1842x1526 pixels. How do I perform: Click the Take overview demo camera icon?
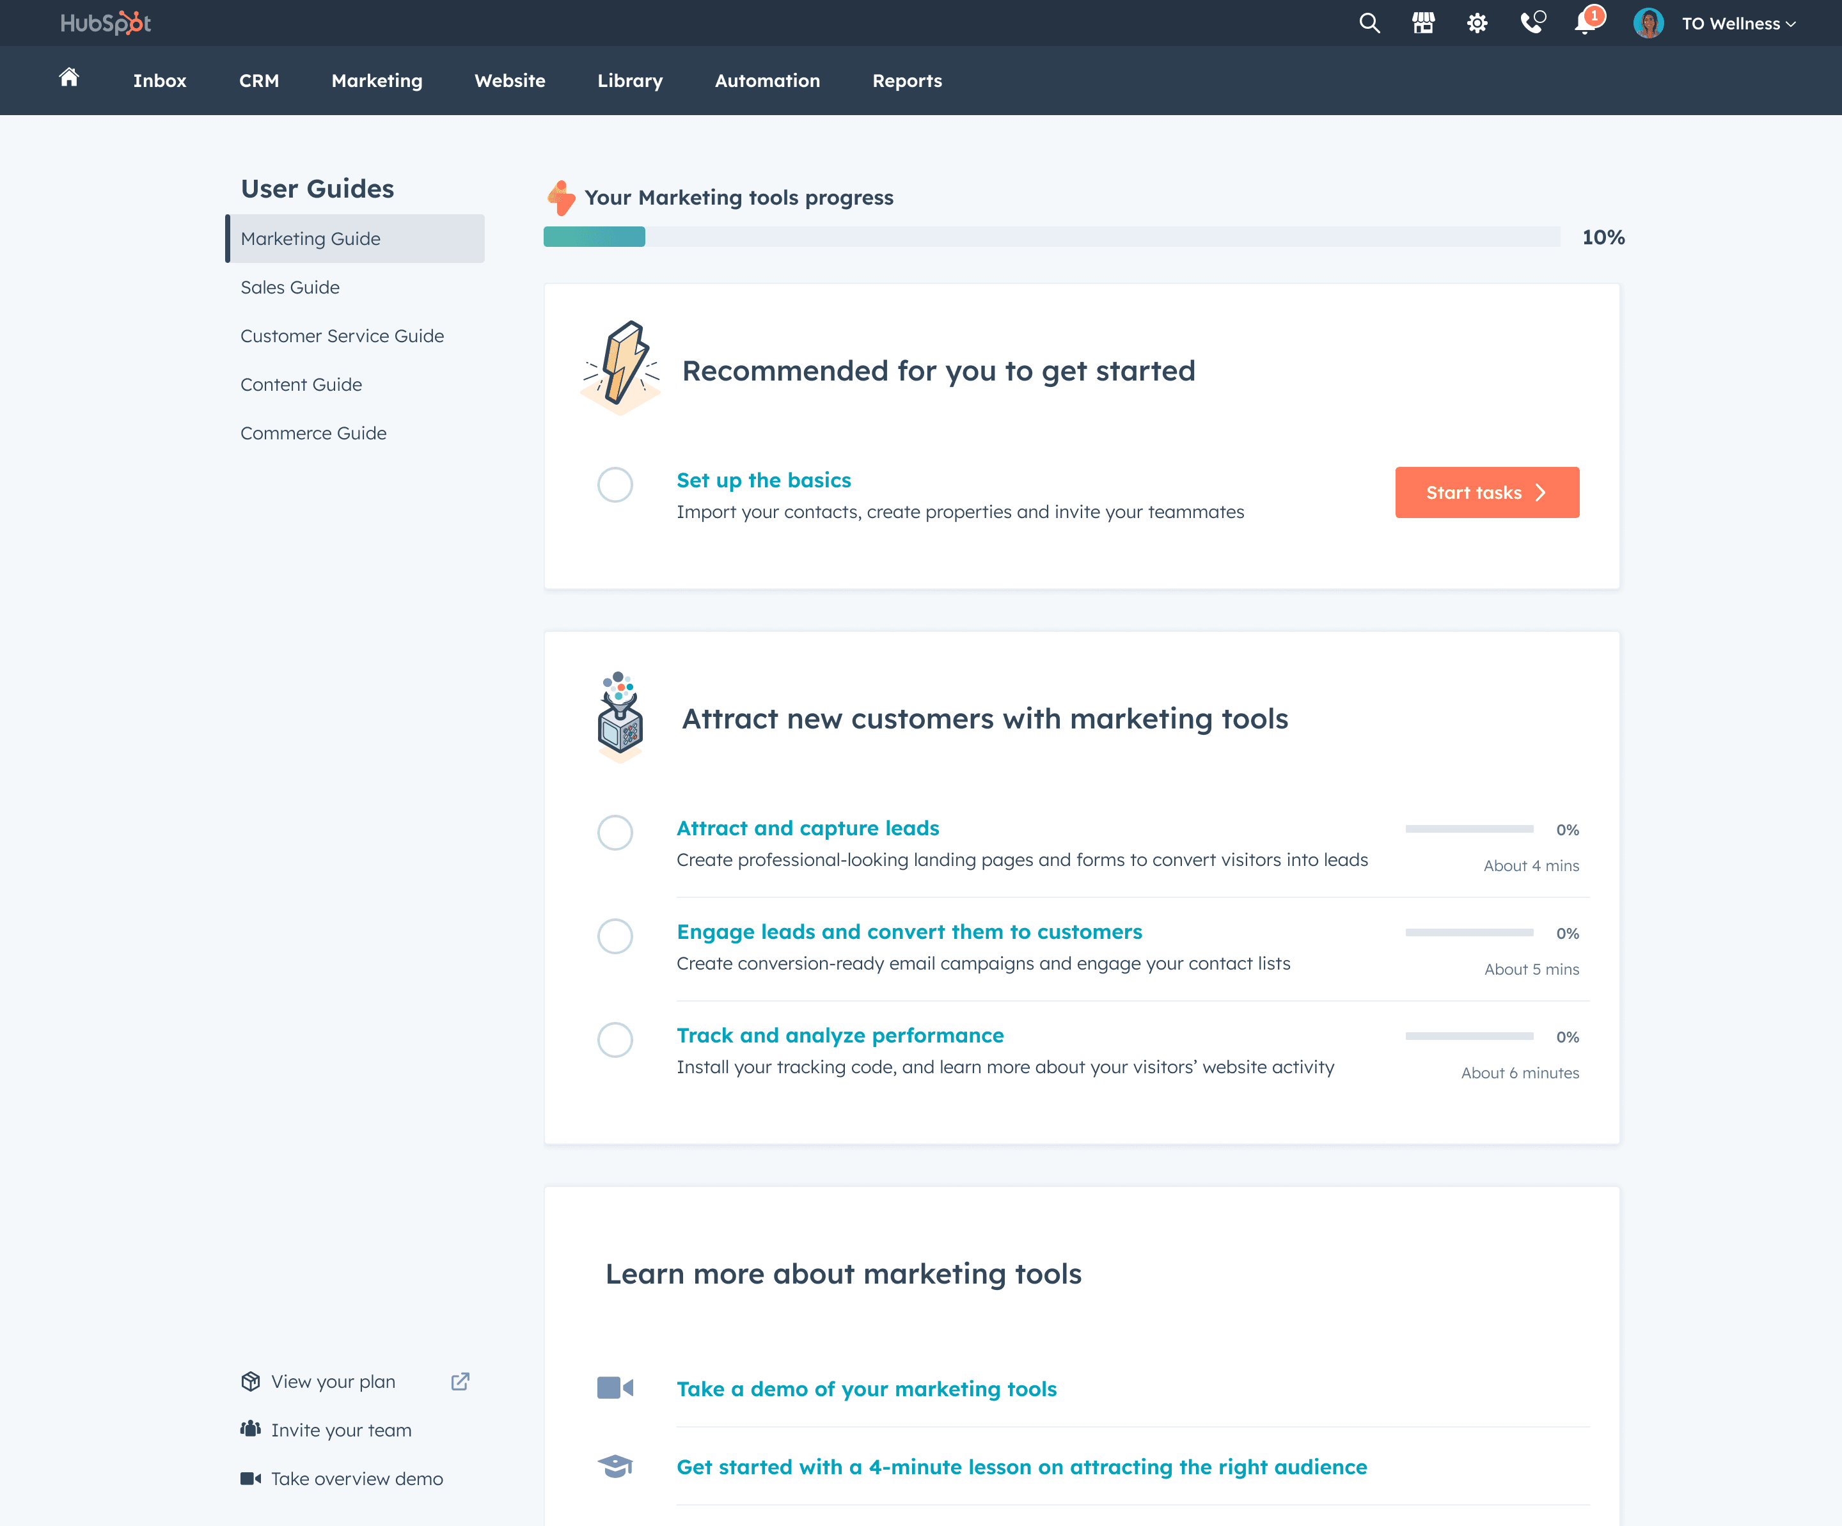[x=250, y=1479]
